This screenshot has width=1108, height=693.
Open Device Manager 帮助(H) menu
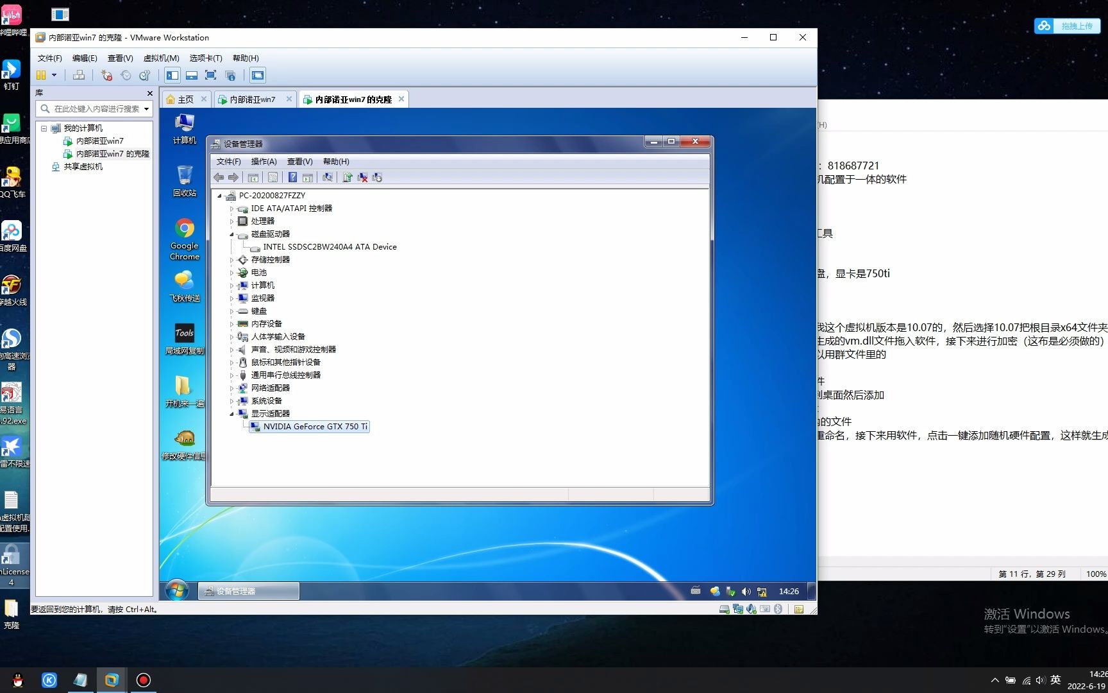[336, 162]
